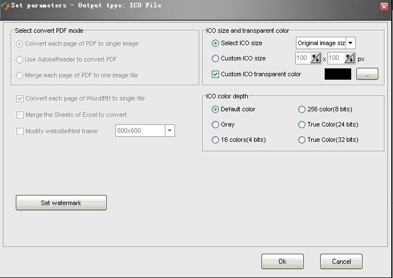Click the application icon in the title bar

tap(5, 6)
